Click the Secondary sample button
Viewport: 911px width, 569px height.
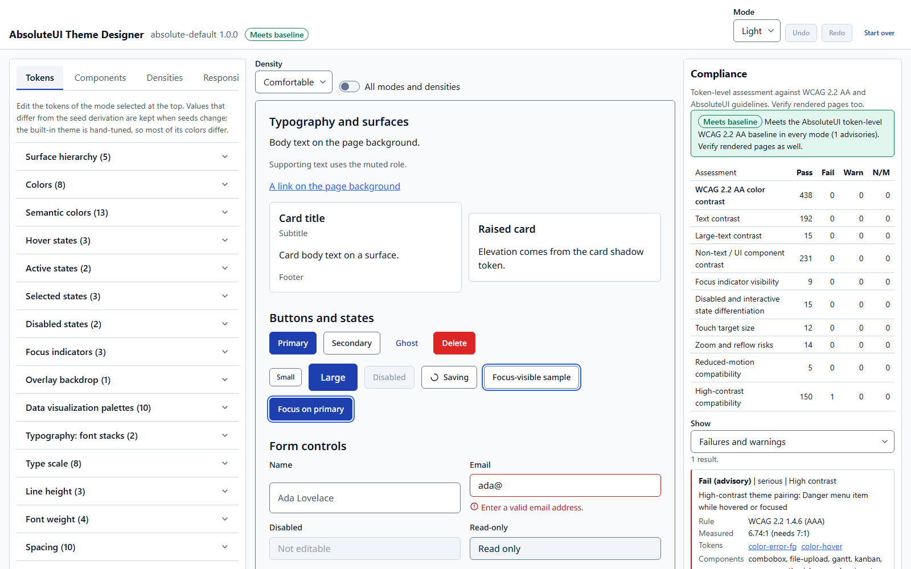point(352,343)
